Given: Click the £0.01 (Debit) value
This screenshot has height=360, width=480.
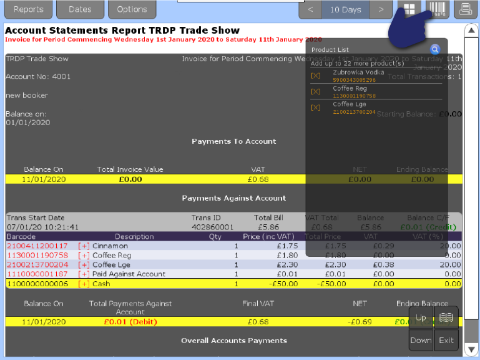Looking at the screenshot, I should pyautogui.click(x=130, y=322).
